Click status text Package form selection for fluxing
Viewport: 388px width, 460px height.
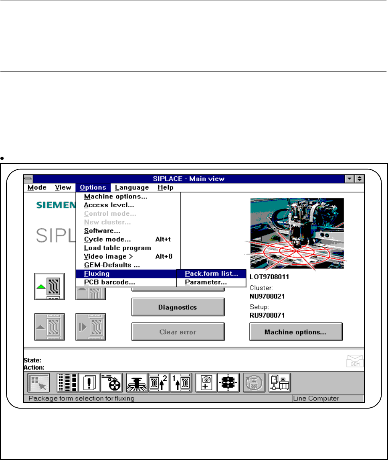[x=81, y=399]
